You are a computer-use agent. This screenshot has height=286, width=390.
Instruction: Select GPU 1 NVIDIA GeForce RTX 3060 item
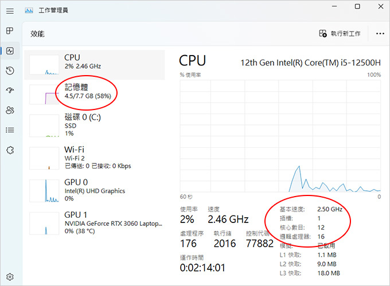tap(95, 223)
